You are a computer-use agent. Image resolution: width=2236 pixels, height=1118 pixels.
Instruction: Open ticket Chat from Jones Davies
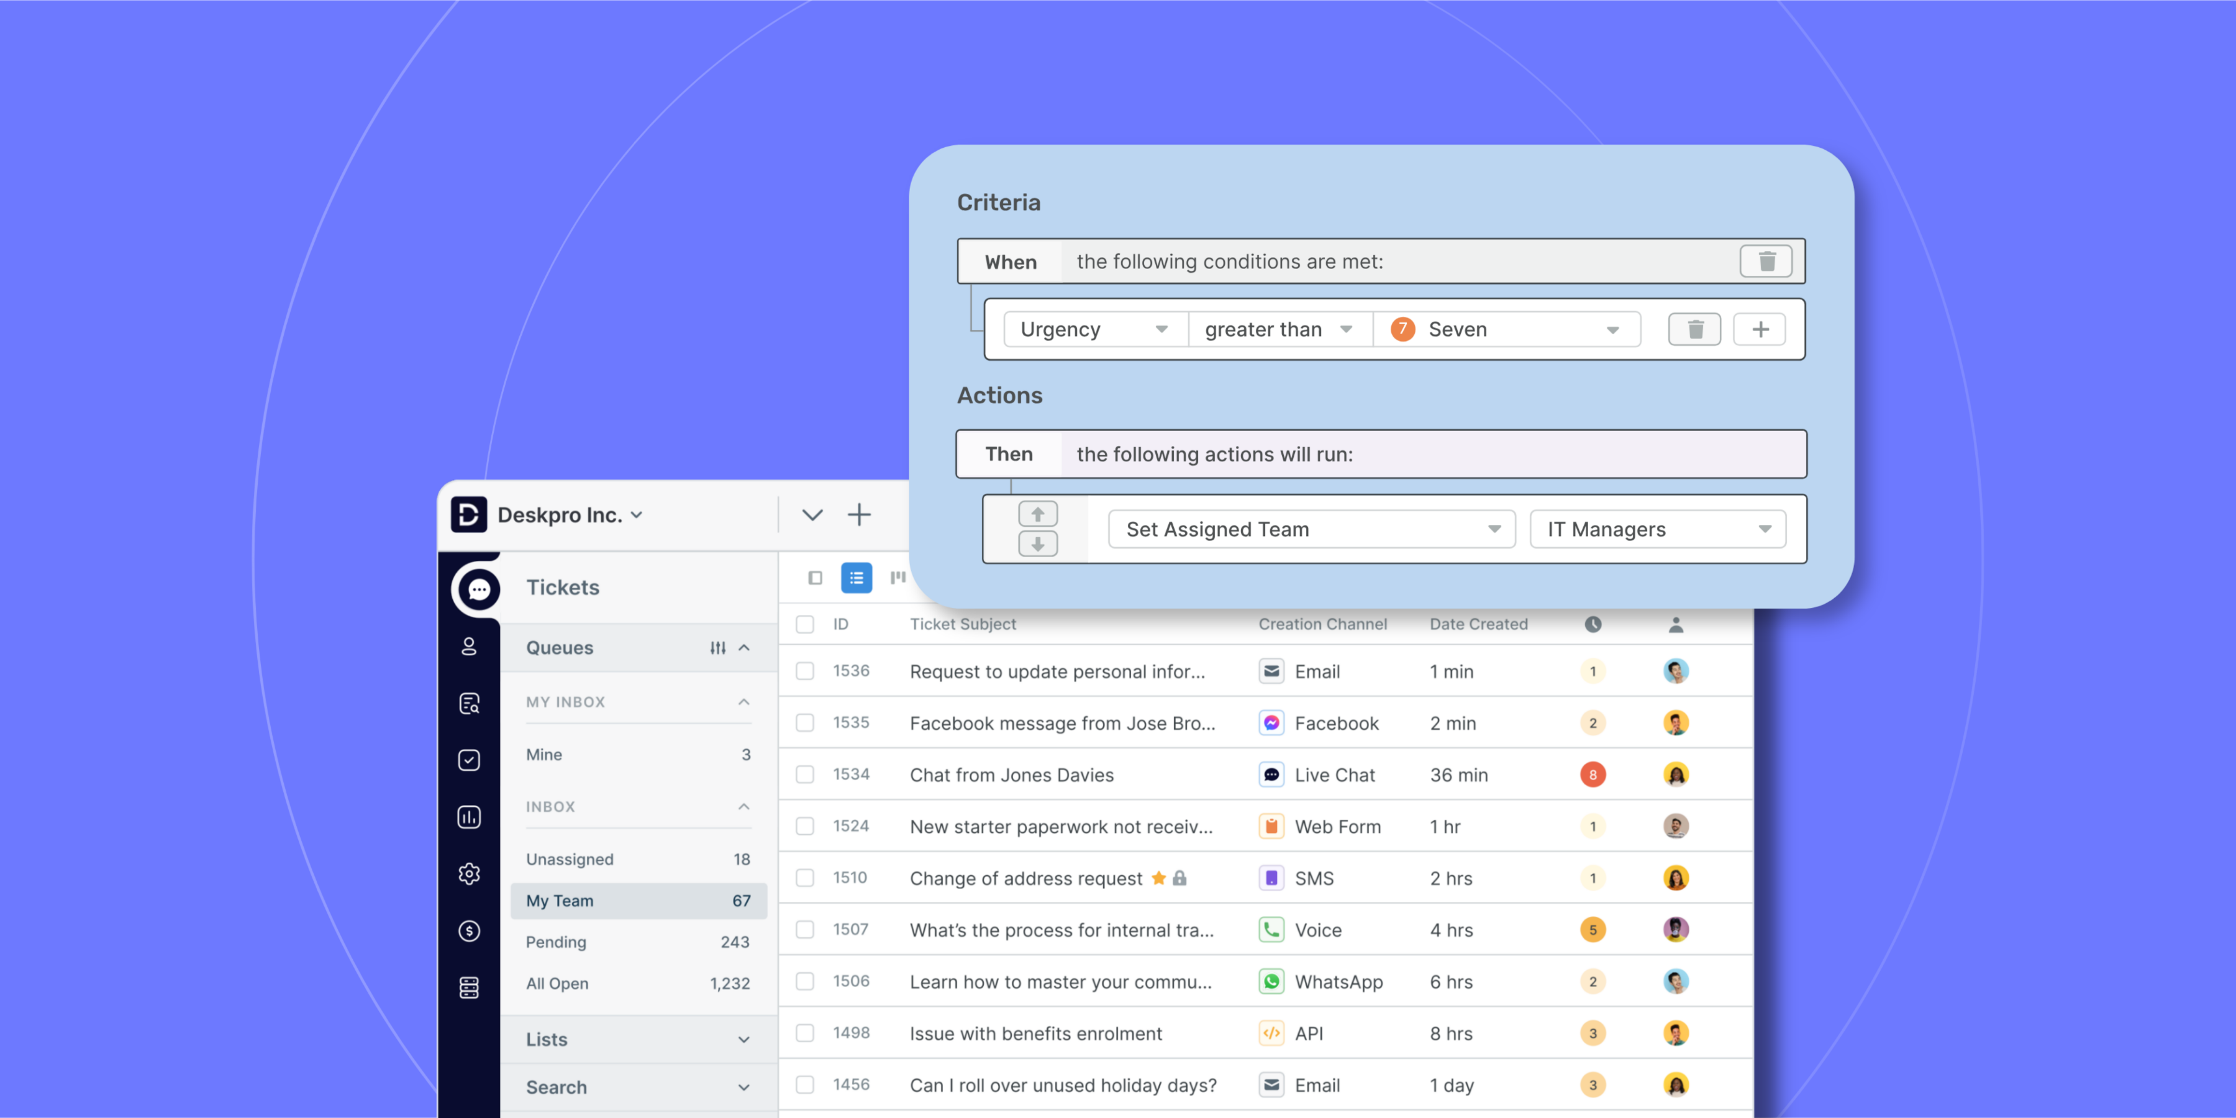pyautogui.click(x=1011, y=775)
